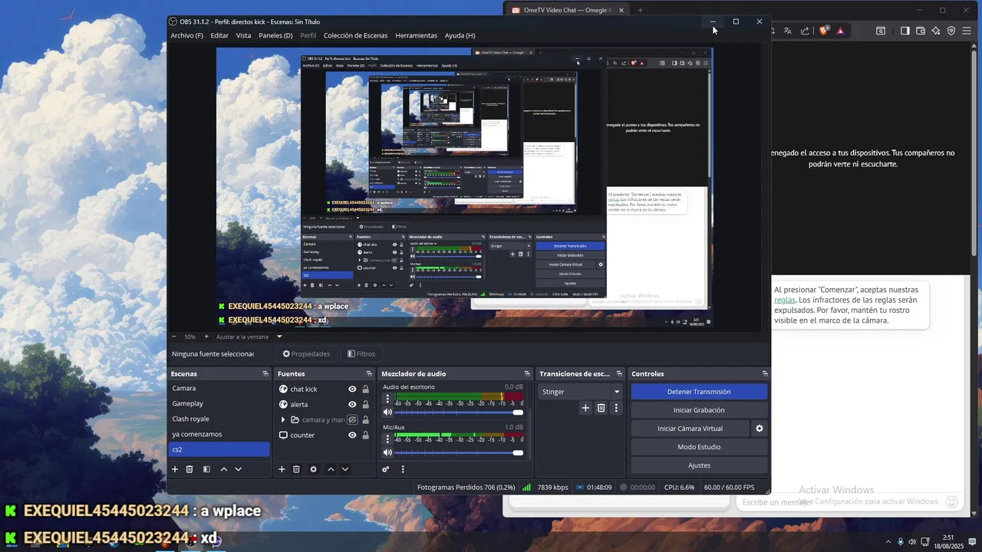Click Iniciar Grabación button
The image size is (982, 552).
[x=699, y=410]
